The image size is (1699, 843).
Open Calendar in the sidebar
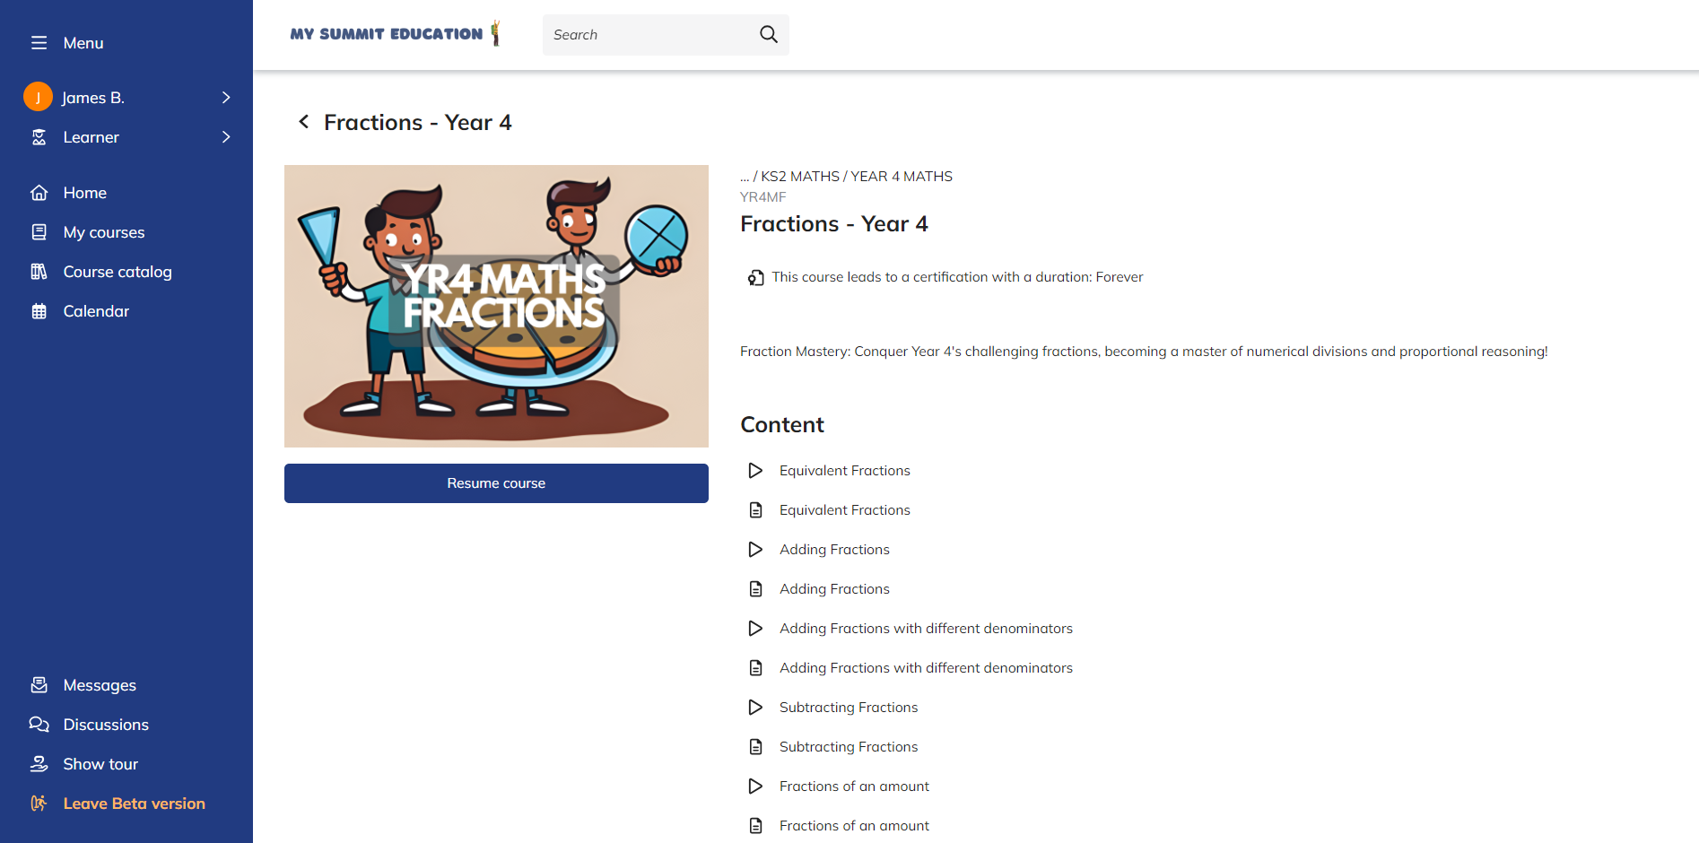(96, 311)
